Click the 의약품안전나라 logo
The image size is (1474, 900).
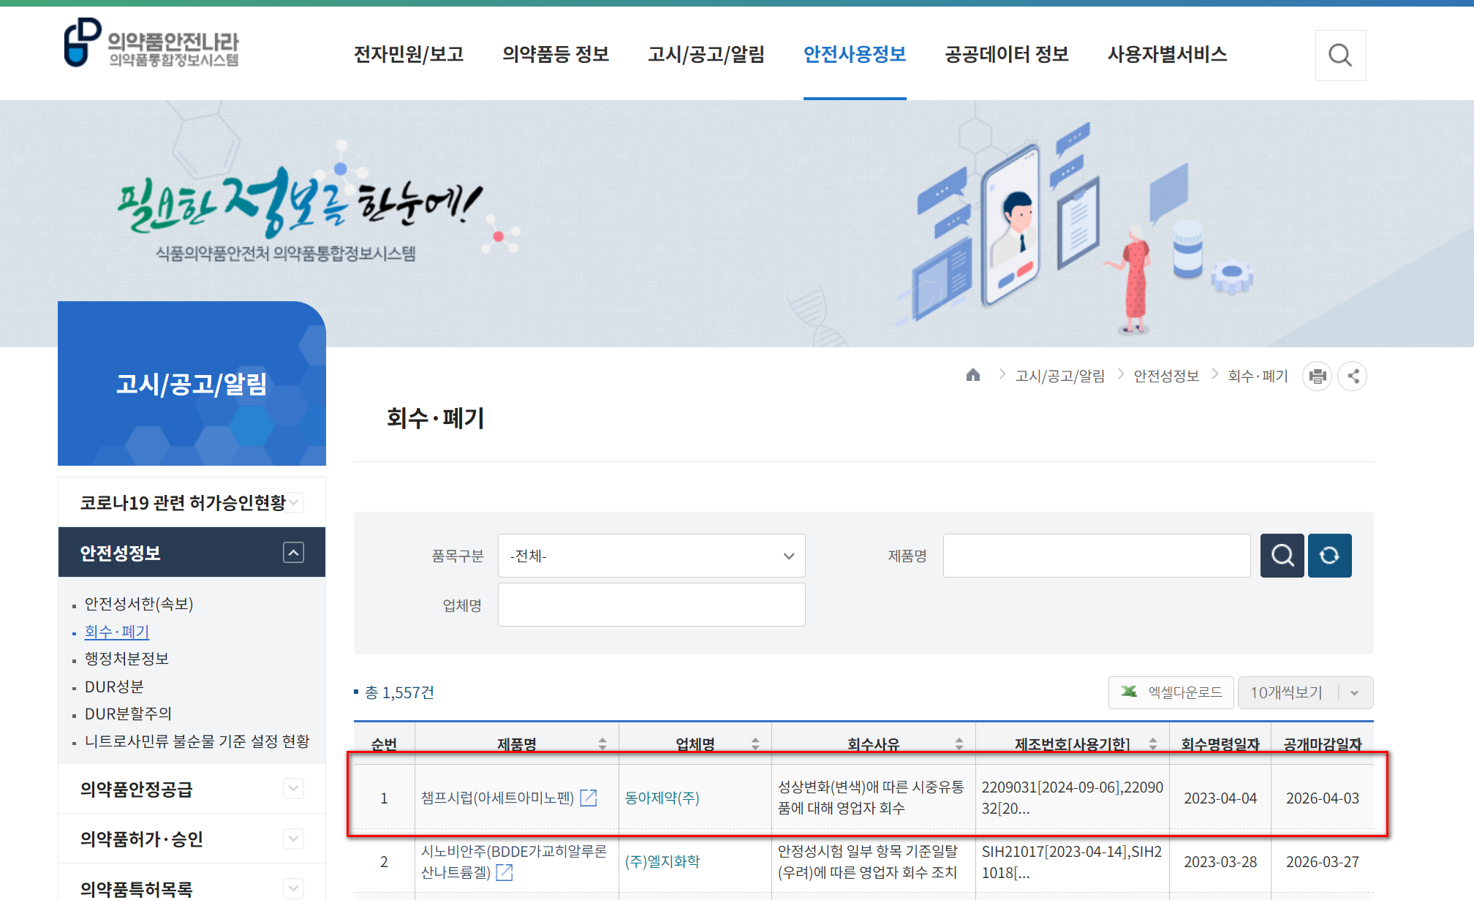pyautogui.click(x=152, y=44)
